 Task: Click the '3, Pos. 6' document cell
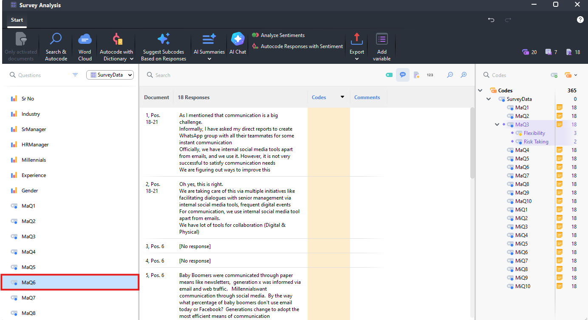tap(155, 246)
